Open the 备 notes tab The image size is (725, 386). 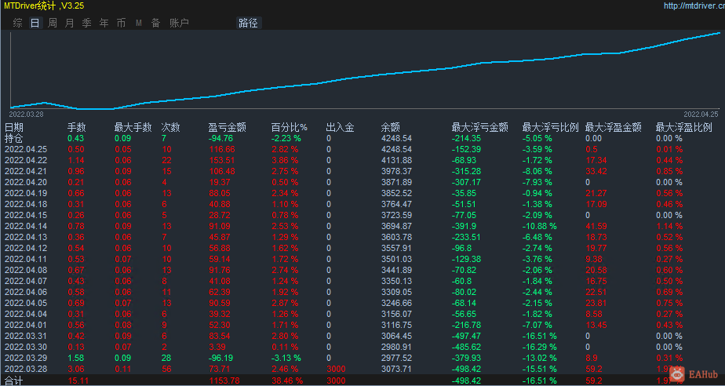(156, 23)
